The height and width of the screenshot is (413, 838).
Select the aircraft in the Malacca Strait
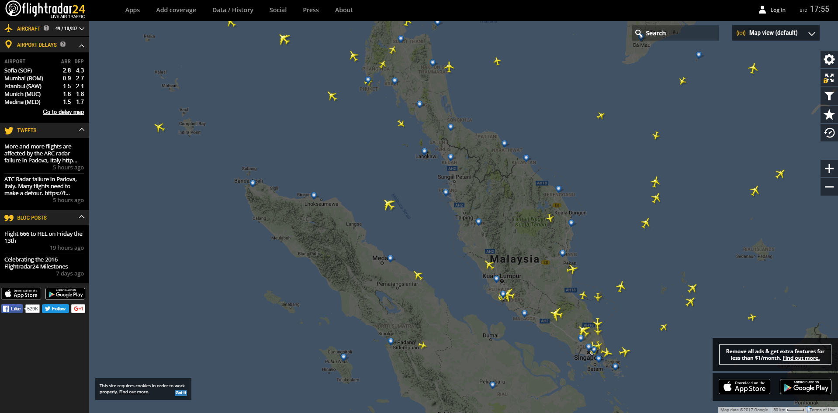[389, 204]
